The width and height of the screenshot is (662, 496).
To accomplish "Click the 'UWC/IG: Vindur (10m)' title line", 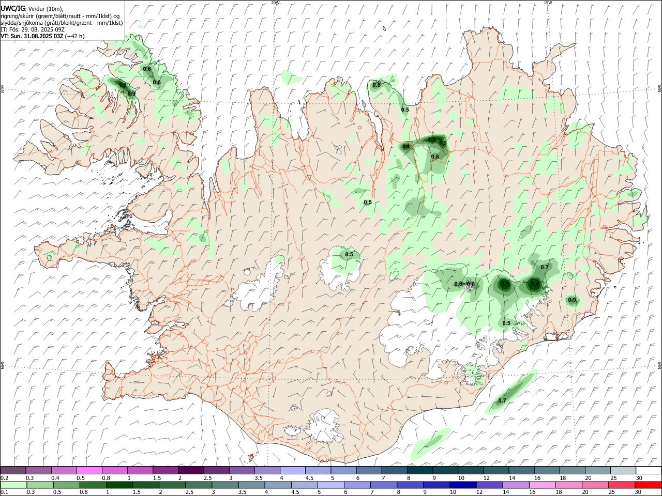I will [x=32, y=8].
